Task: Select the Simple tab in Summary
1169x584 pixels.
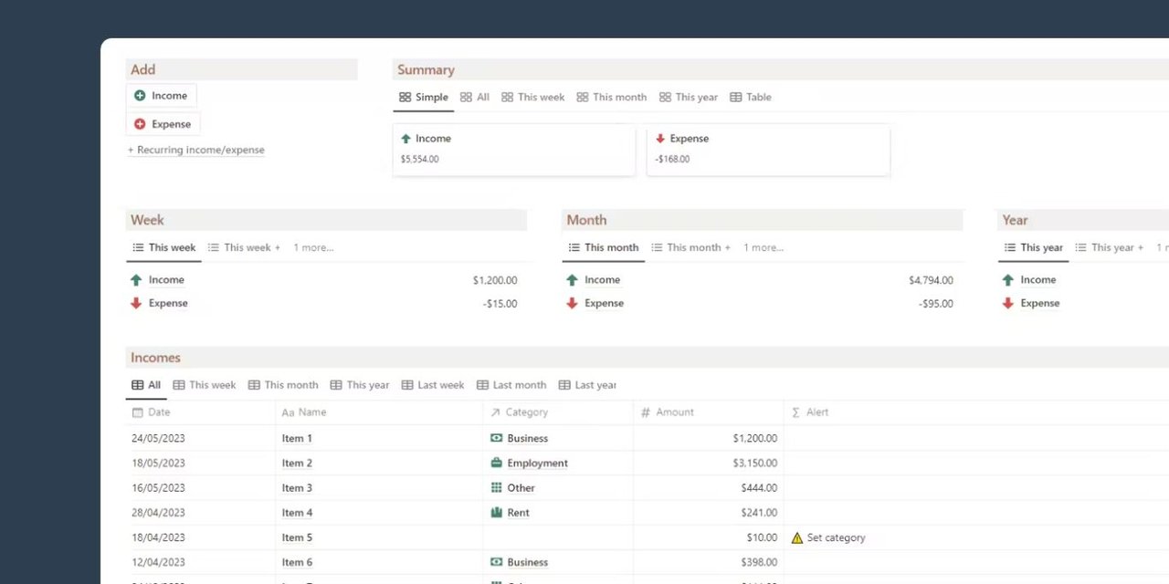Action: coord(424,97)
